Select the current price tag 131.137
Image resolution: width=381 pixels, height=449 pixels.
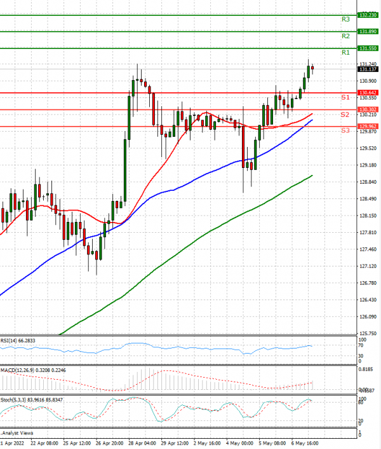[368, 69]
